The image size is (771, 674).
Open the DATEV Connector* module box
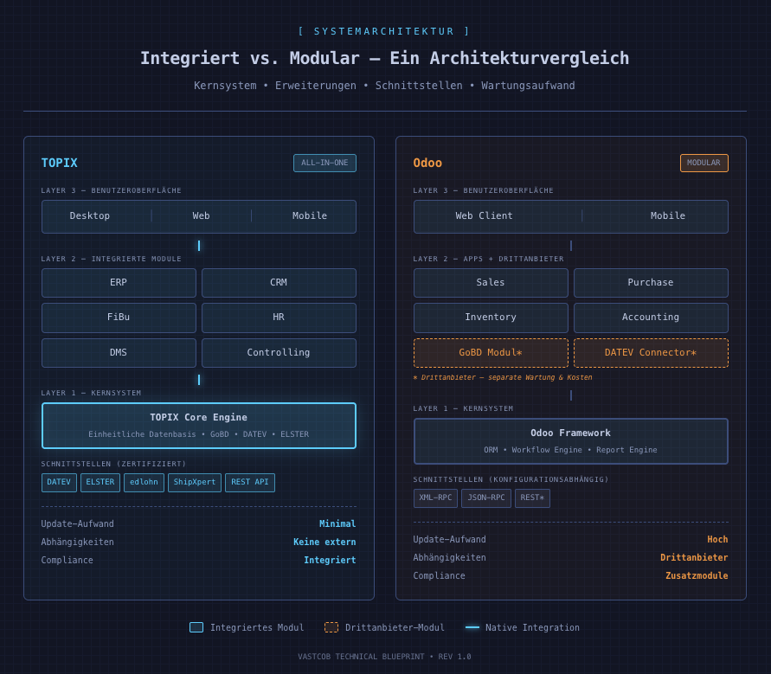(651, 352)
